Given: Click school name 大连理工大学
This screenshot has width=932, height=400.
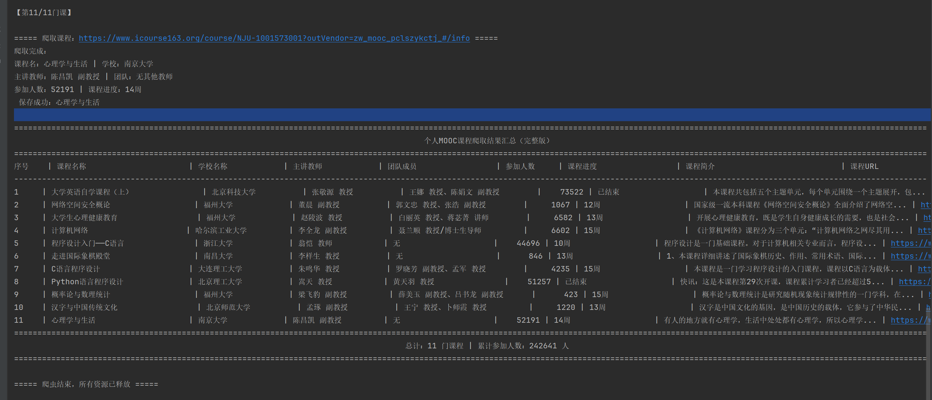Looking at the screenshot, I should coord(220,269).
